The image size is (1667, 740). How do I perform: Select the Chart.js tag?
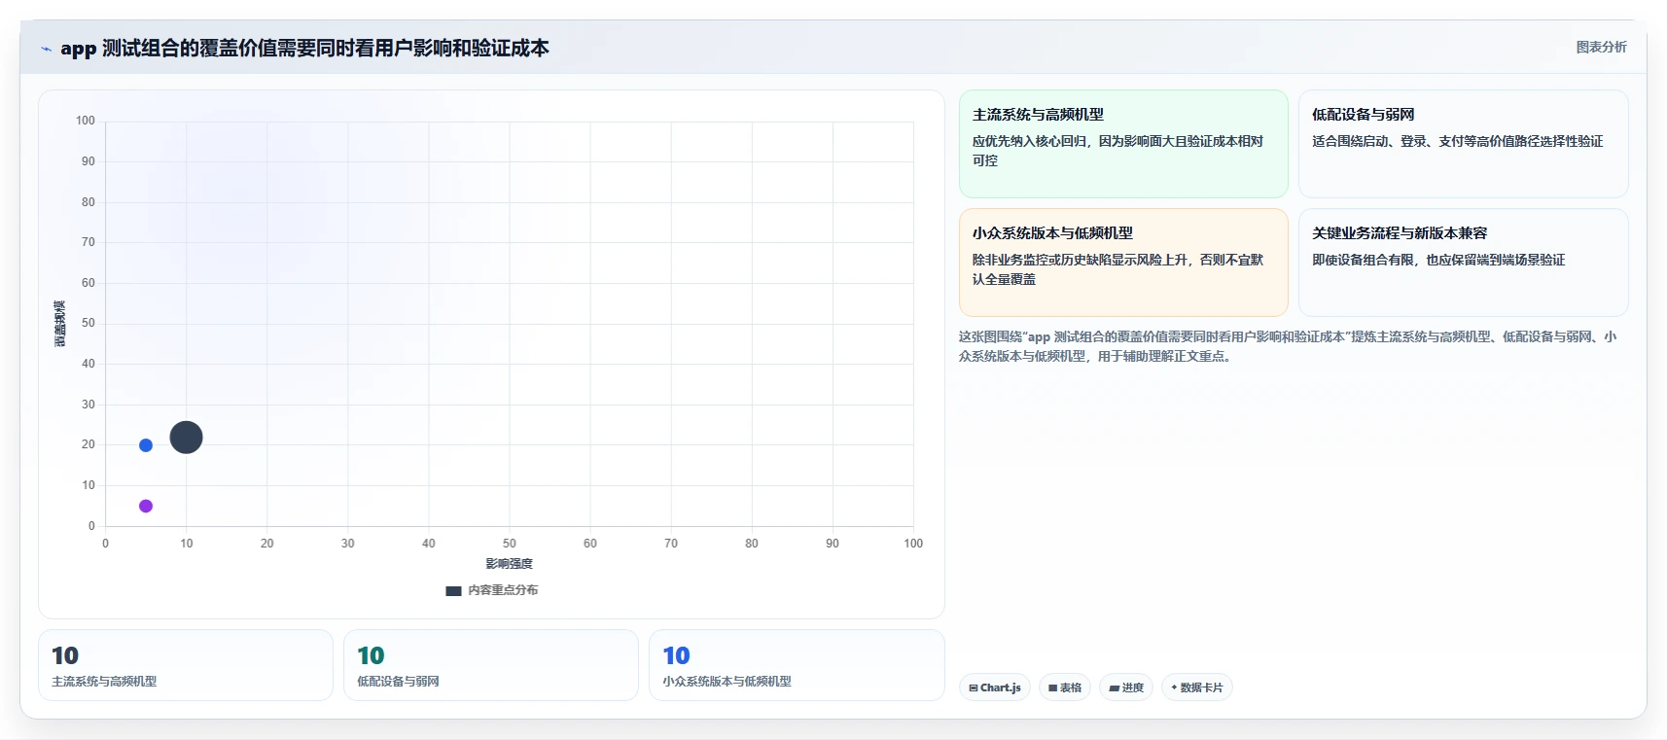(995, 687)
